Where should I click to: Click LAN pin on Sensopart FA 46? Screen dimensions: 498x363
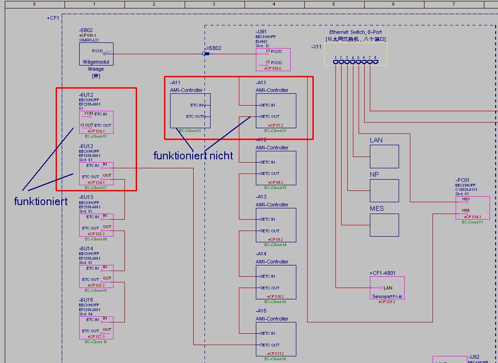point(381,288)
